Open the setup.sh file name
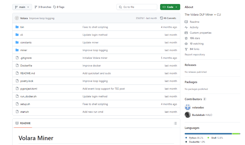The width and height of the screenshot is (245, 145). (25, 104)
